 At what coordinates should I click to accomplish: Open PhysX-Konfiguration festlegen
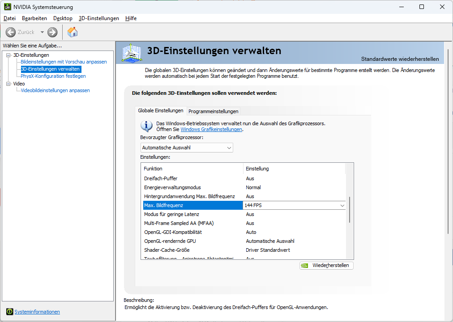(53, 76)
